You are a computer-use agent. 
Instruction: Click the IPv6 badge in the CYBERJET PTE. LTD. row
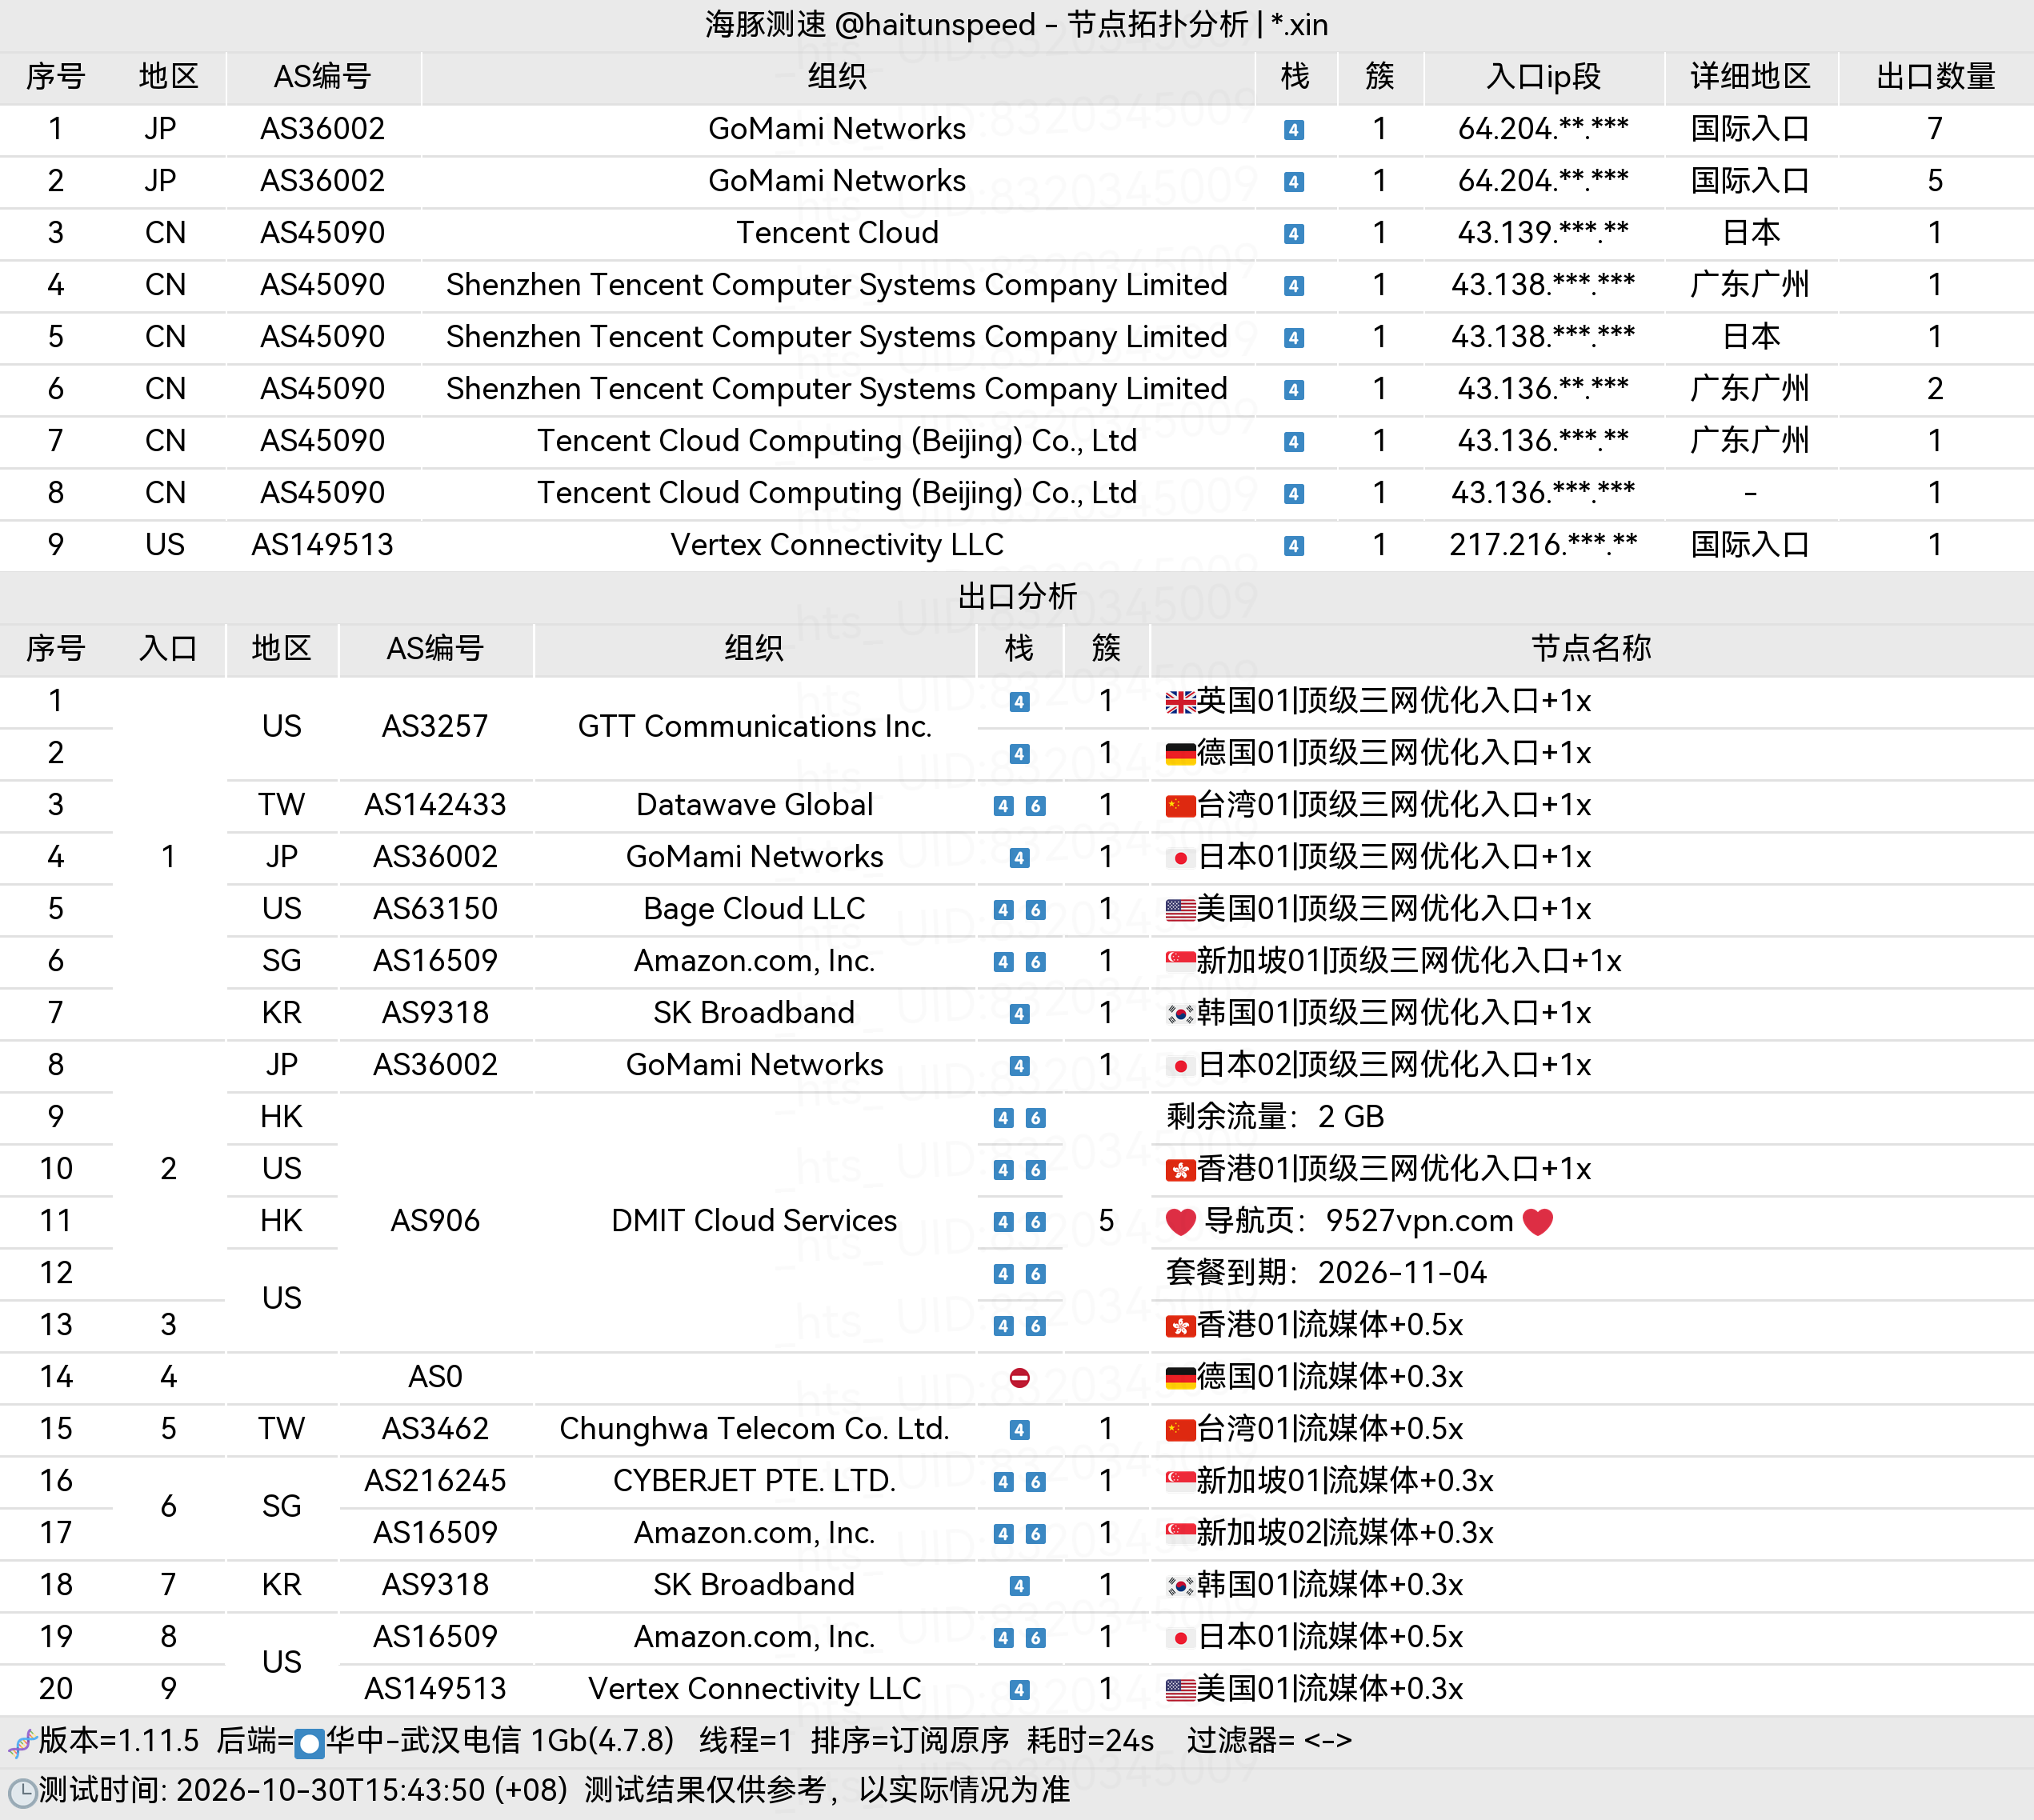(x=1036, y=1482)
